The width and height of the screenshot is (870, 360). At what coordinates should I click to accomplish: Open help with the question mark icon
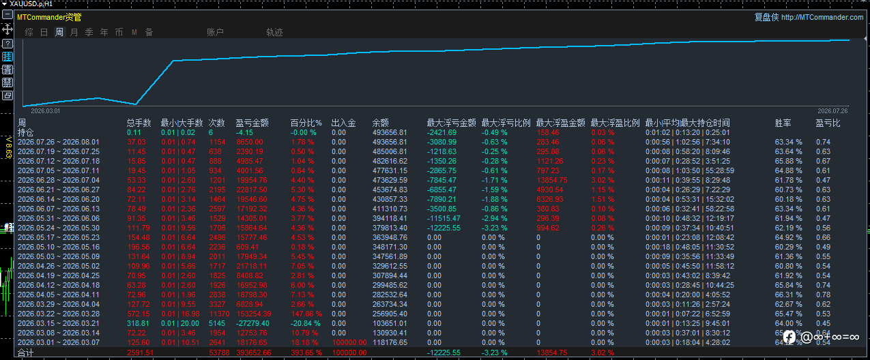pos(8,43)
